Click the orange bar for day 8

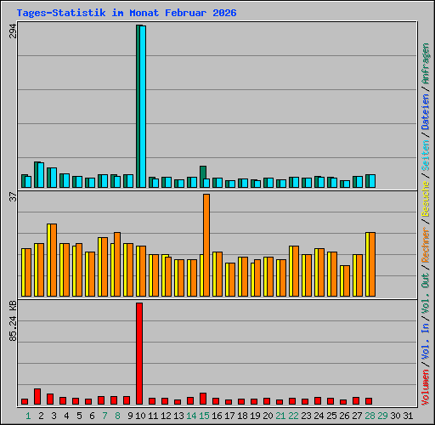(x=117, y=264)
